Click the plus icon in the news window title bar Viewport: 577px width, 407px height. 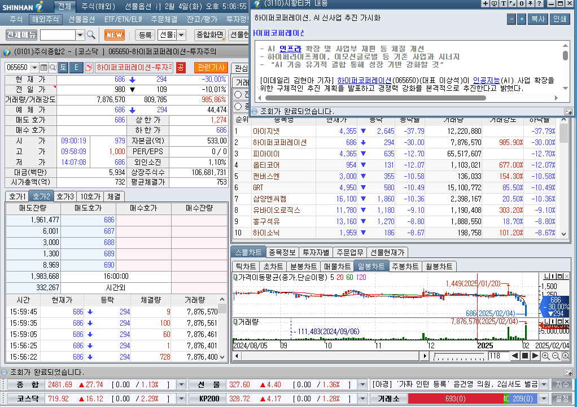486,3
